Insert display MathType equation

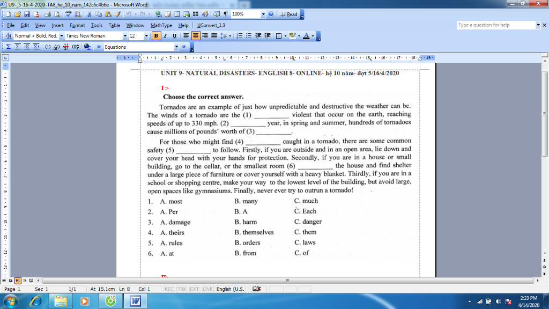18,47
